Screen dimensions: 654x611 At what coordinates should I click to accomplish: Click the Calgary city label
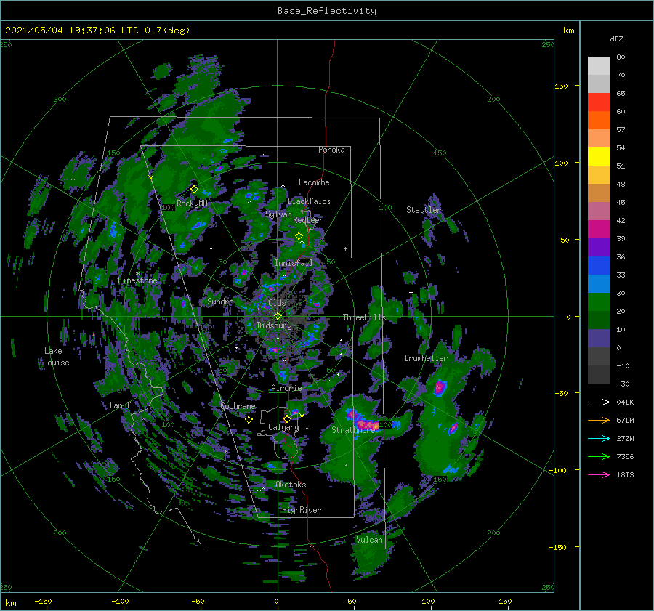point(283,427)
